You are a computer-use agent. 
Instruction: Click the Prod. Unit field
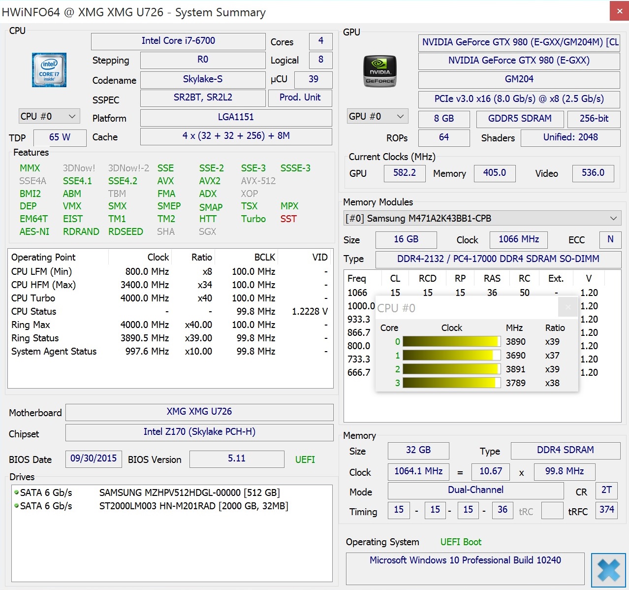[300, 98]
